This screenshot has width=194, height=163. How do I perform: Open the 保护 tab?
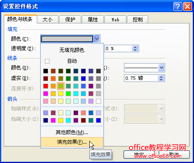coord(70,20)
